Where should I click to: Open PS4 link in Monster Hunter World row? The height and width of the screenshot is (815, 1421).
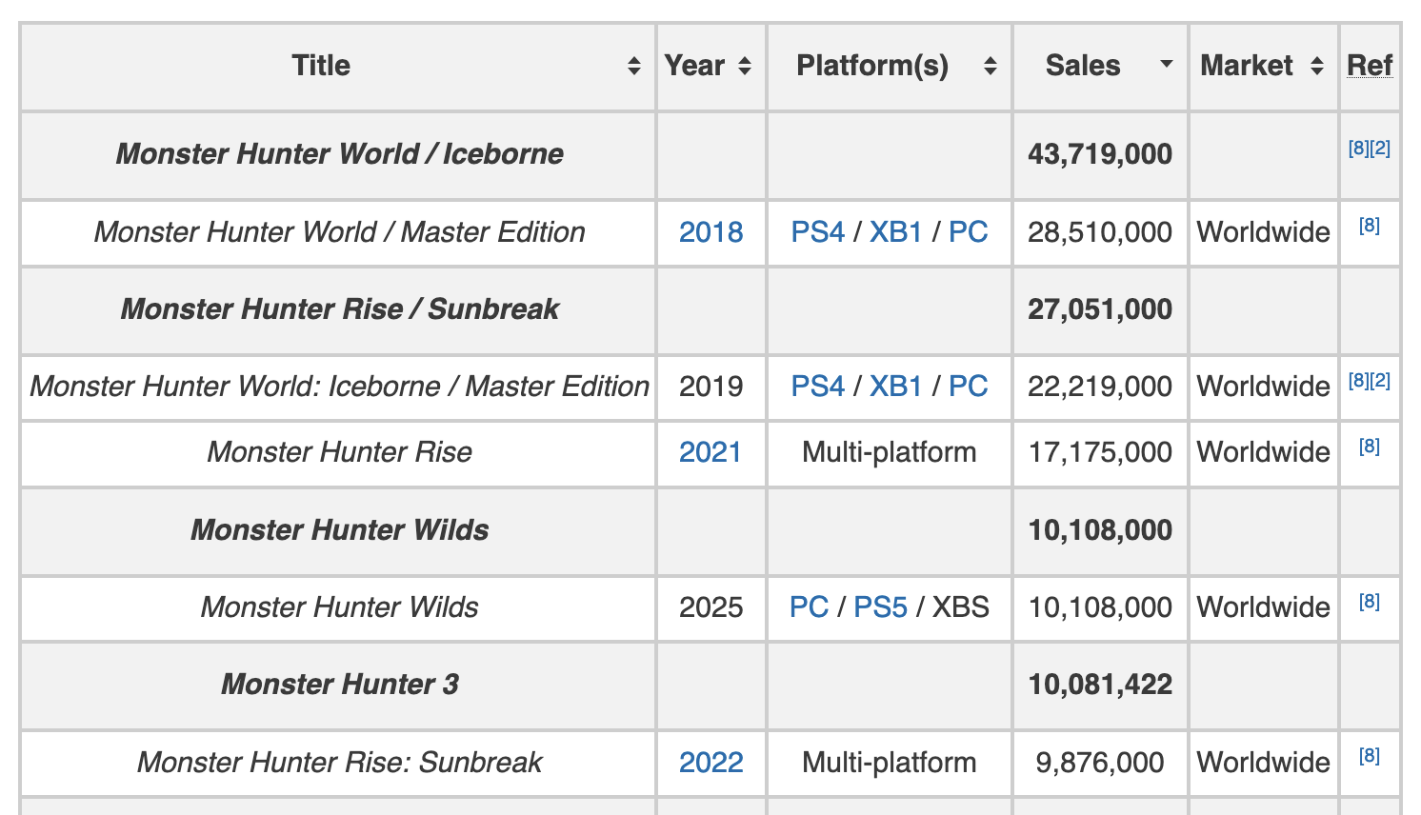(x=818, y=232)
